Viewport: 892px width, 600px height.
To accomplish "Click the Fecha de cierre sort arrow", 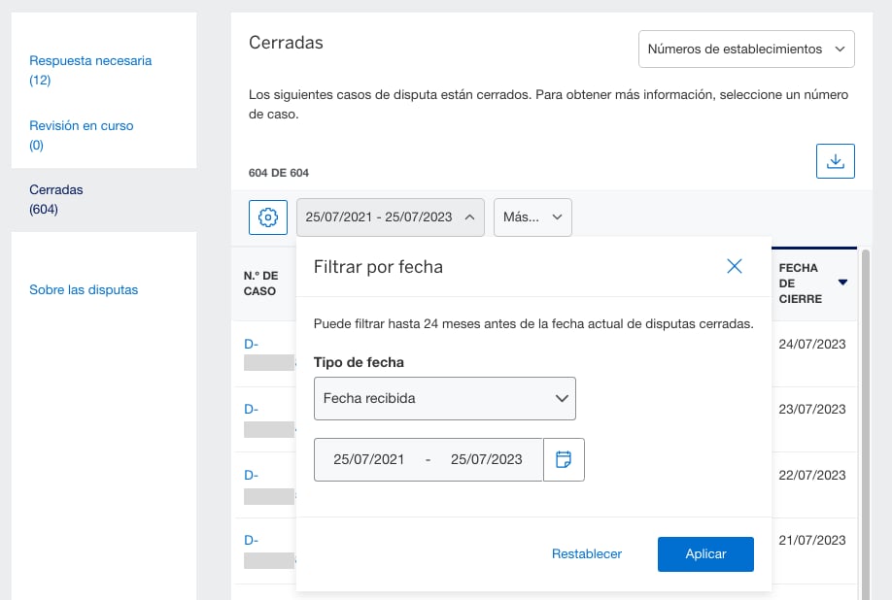I will tap(842, 283).
